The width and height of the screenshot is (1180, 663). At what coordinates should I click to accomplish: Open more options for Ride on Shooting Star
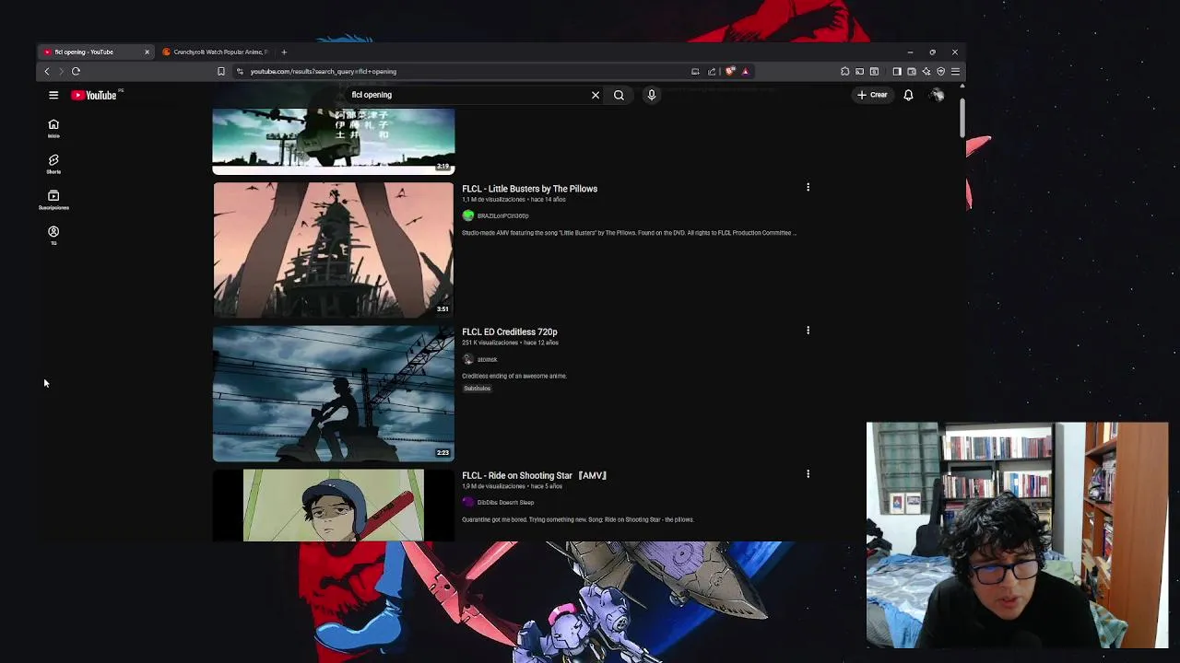pyautogui.click(x=808, y=474)
